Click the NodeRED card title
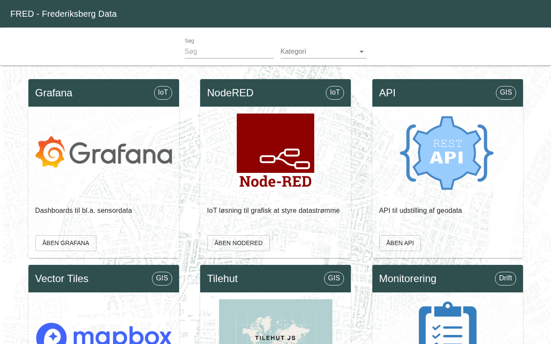The width and height of the screenshot is (551, 344). 230,93
